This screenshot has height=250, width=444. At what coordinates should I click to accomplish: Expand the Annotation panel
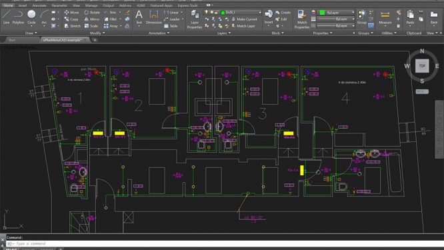[x=159, y=33]
